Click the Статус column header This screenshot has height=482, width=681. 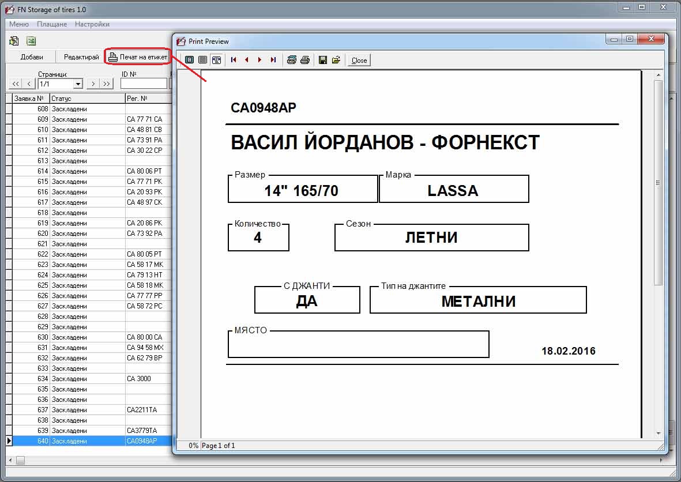[x=87, y=99]
